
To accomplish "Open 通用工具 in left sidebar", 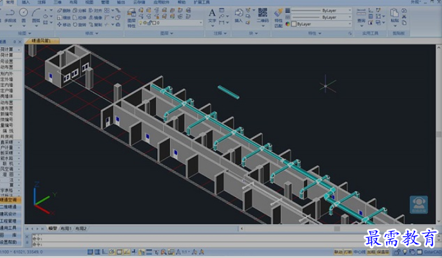I will (10, 228).
